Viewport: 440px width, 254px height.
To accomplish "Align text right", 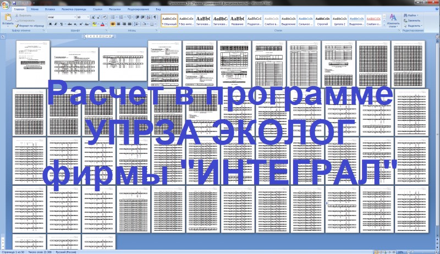I will point(124,24).
